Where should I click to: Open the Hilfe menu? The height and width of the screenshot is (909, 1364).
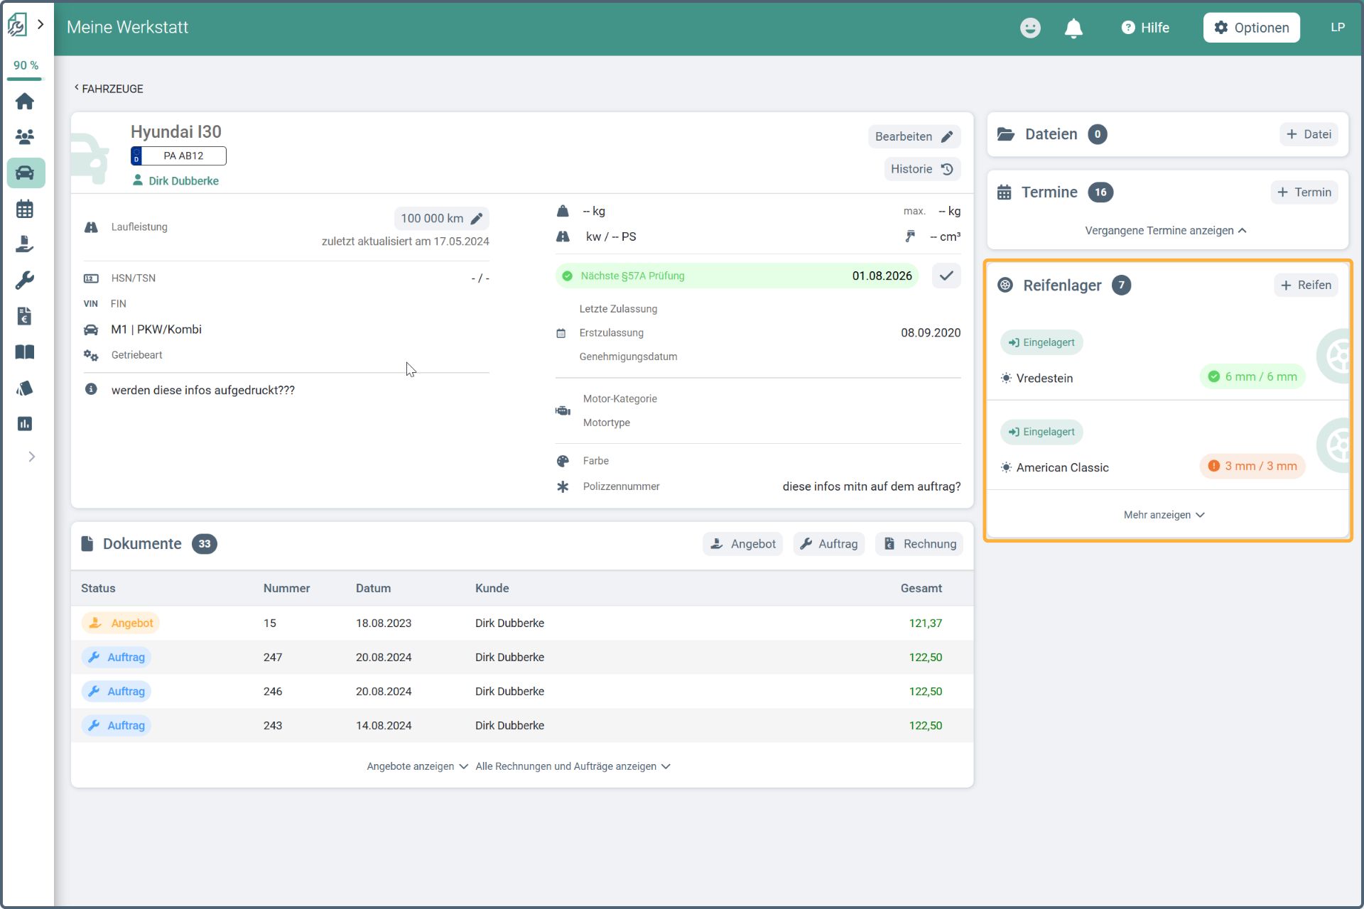pyautogui.click(x=1144, y=28)
